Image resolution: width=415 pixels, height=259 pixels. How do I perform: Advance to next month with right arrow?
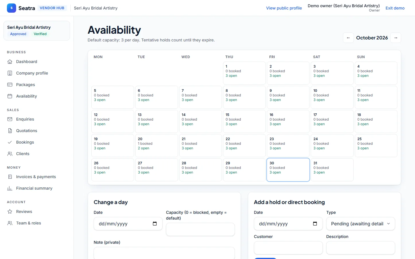396,38
